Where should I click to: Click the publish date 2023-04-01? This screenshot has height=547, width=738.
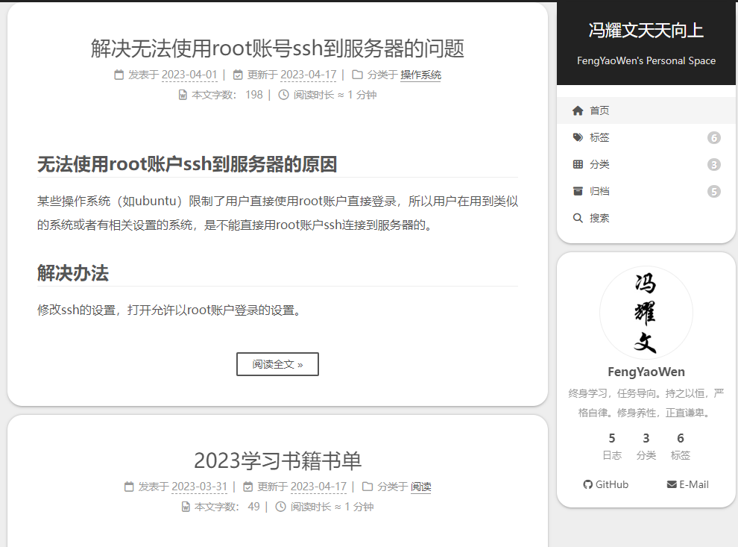[x=189, y=75]
